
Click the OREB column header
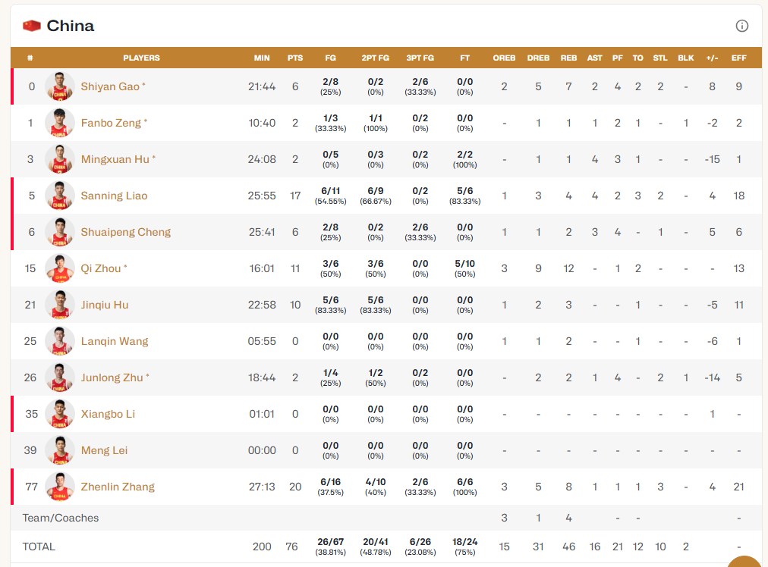click(x=505, y=58)
